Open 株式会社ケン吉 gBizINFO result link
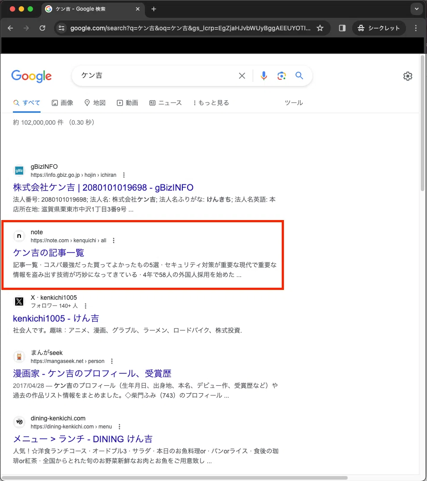 coord(103,188)
